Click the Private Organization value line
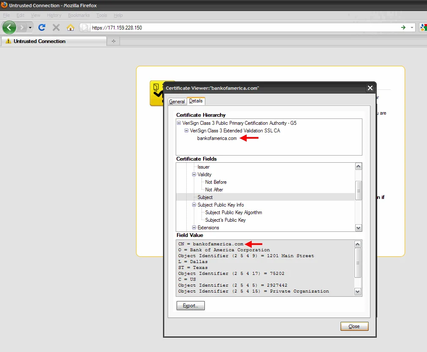This screenshot has width=427, height=352. click(253, 291)
